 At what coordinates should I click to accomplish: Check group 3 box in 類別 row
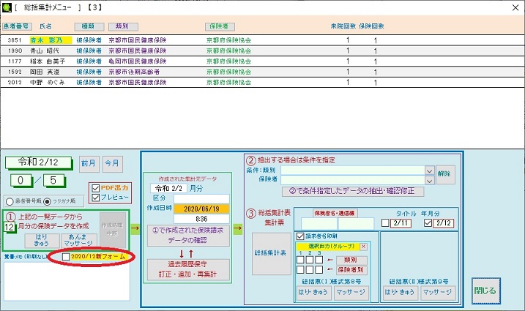pyautogui.click(x=319, y=260)
